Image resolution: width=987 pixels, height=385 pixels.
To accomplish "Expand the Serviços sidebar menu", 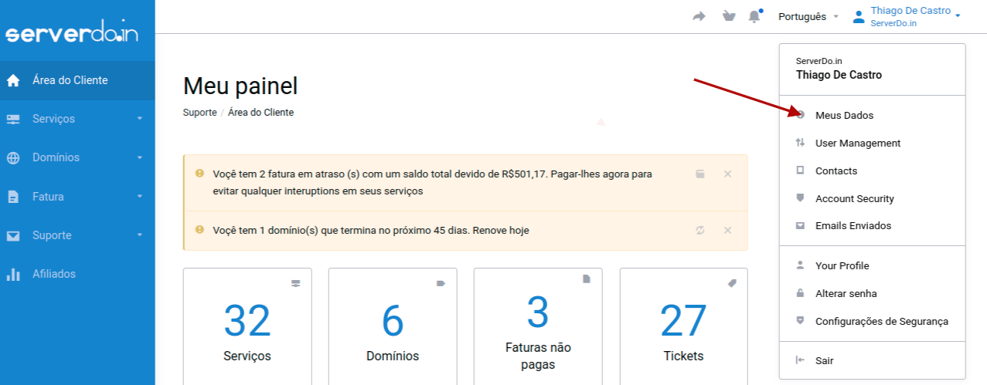I will tap(77, 119).
